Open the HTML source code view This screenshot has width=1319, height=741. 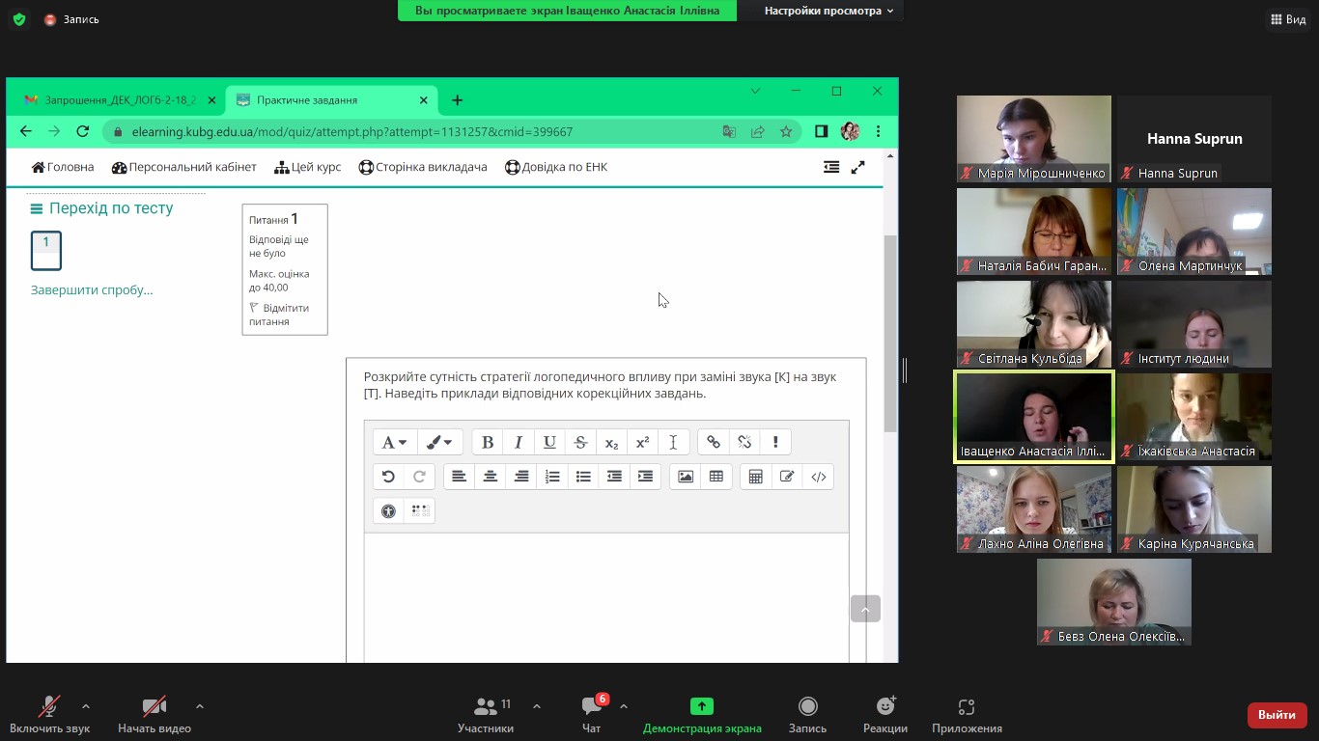[819, 477]
